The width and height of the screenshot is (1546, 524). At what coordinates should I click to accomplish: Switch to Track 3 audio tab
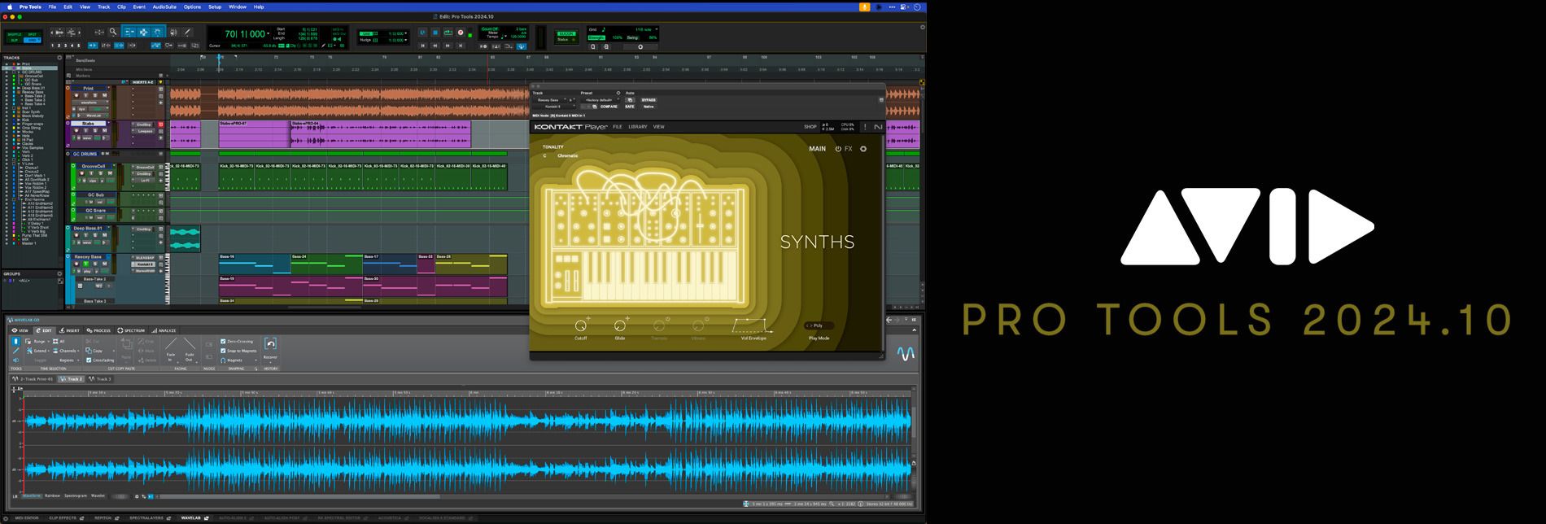tap(100, 379)
